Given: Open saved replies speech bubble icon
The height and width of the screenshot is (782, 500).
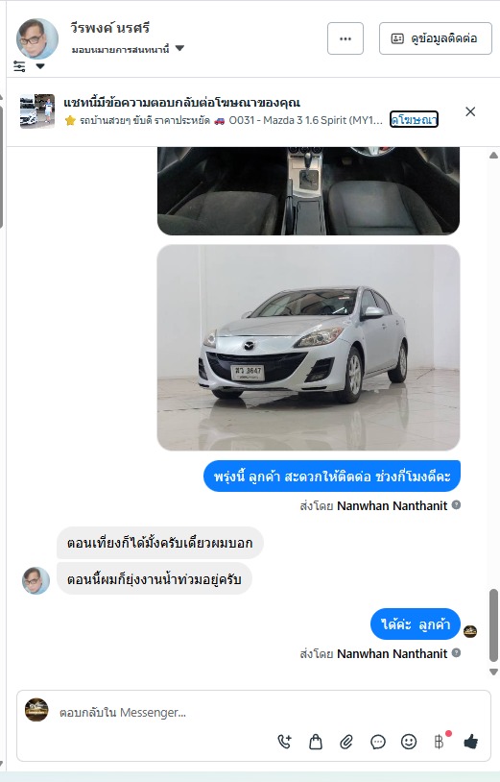Looking at the screenshot, I should click(x=378, y=742).
